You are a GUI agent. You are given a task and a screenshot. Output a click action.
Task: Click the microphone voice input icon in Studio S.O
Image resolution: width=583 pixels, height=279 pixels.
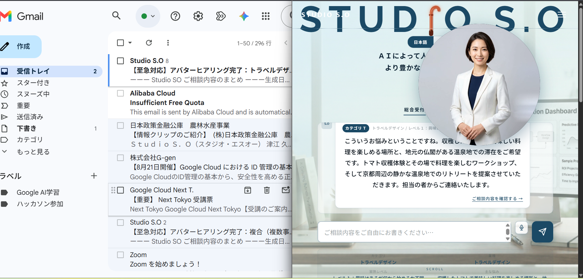pyautogui.click(x=522, y=228)
